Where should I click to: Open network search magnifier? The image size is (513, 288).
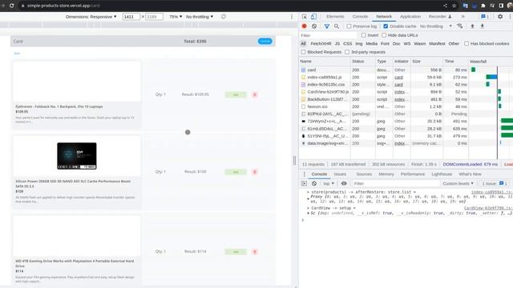(337, 26)
